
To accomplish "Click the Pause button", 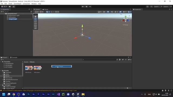I will pyautogui.click(x=86, y=6).
